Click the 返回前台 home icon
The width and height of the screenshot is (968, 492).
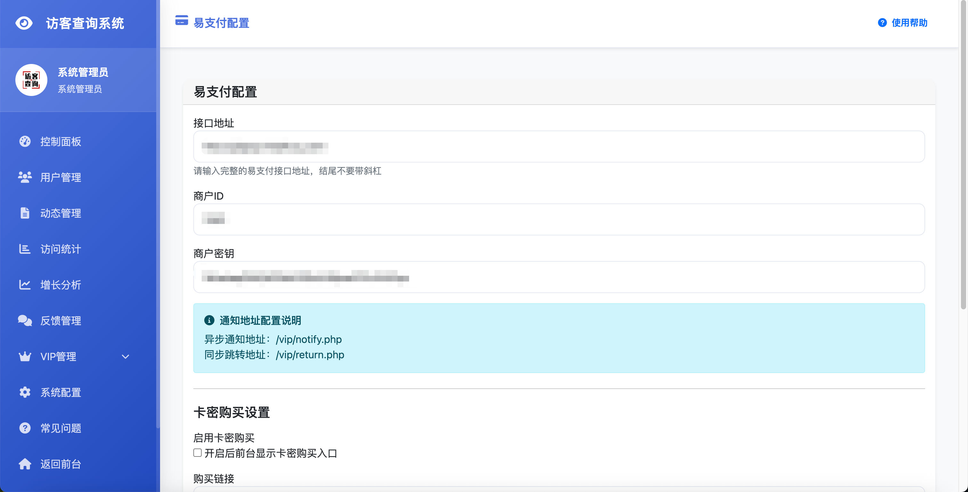25,464
